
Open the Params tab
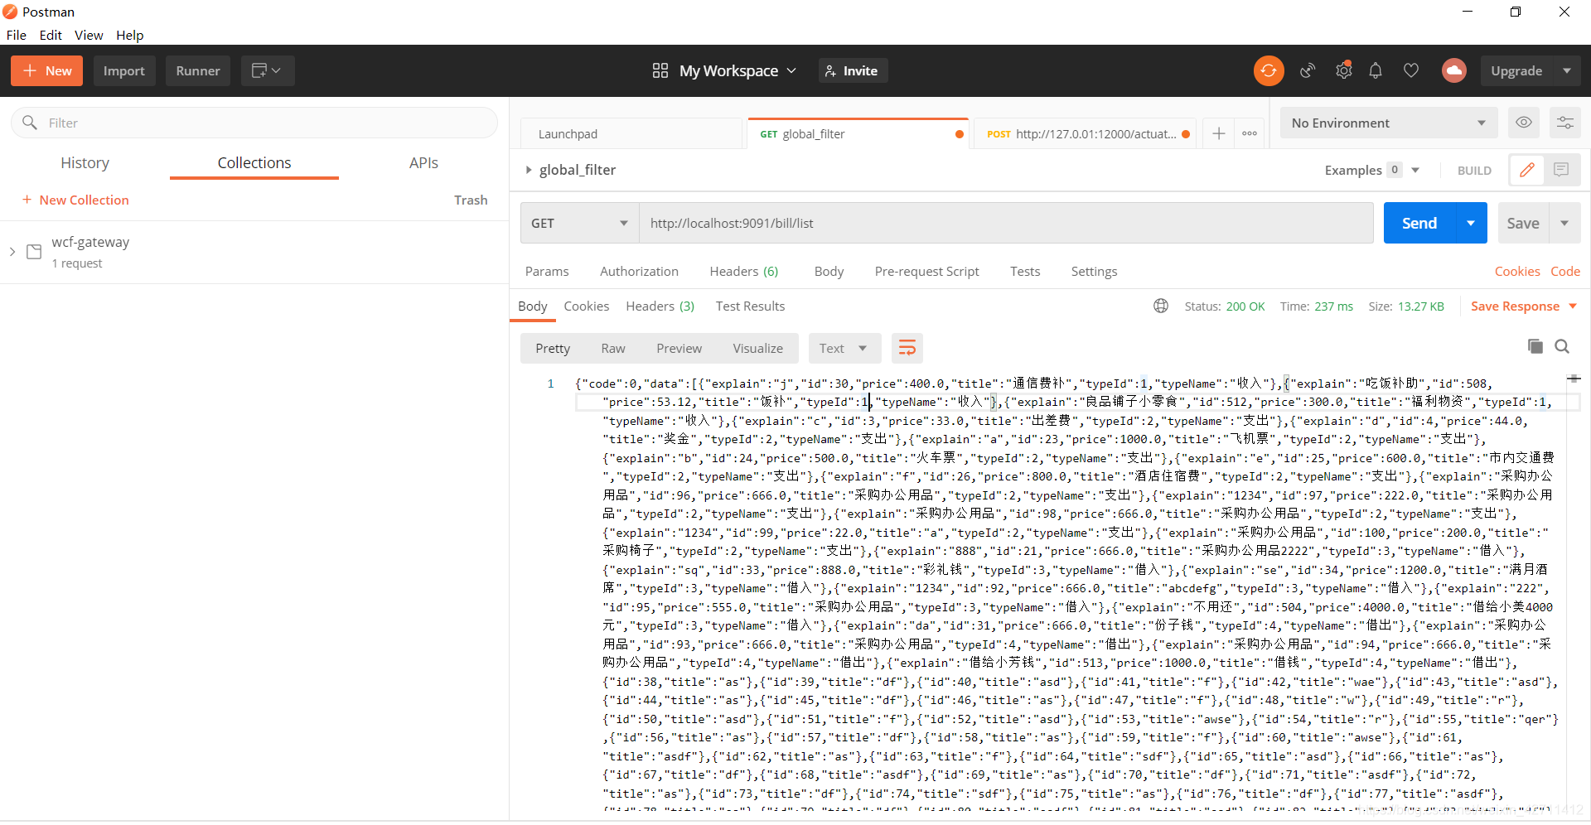tap(547, 271)
